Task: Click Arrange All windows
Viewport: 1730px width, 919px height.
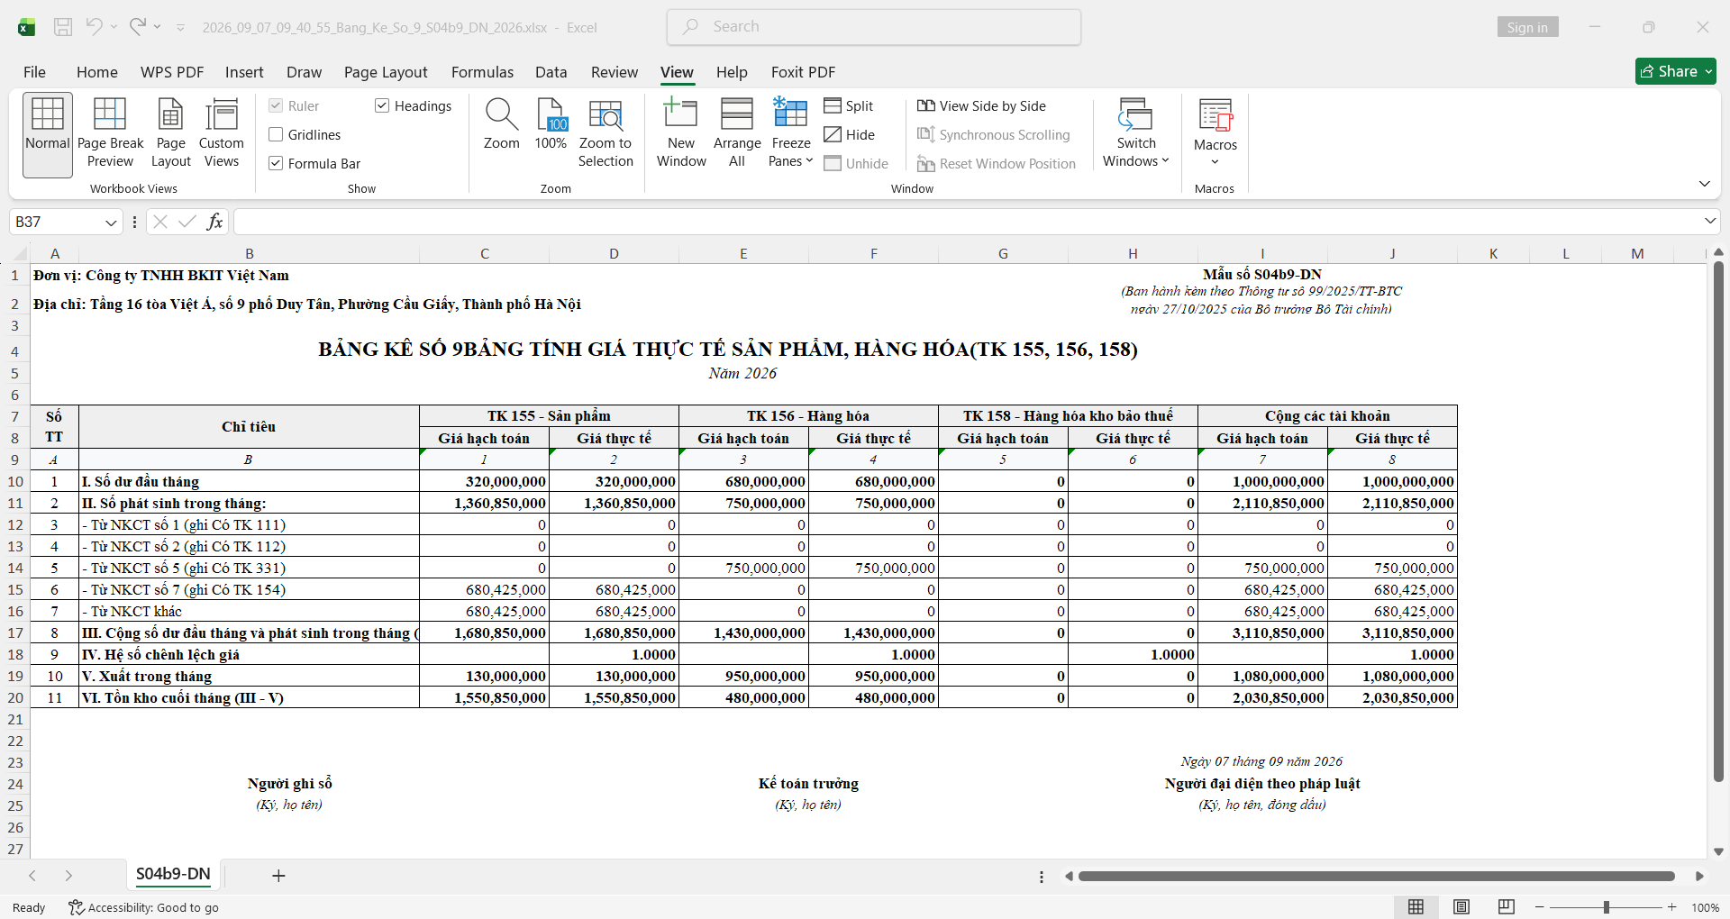Action: click(x=737, y=135)
